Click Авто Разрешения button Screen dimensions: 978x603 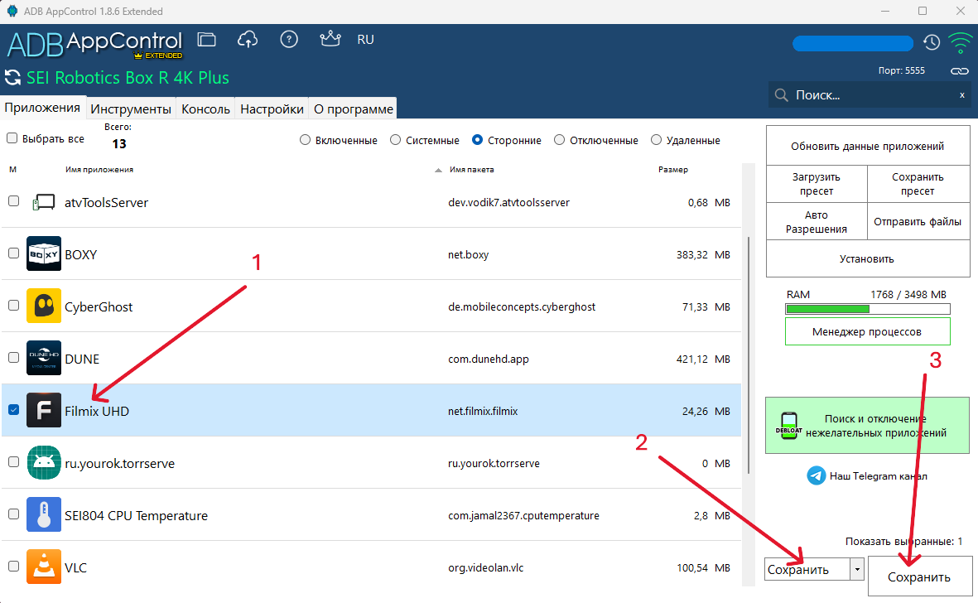click(x=817, y=222)
